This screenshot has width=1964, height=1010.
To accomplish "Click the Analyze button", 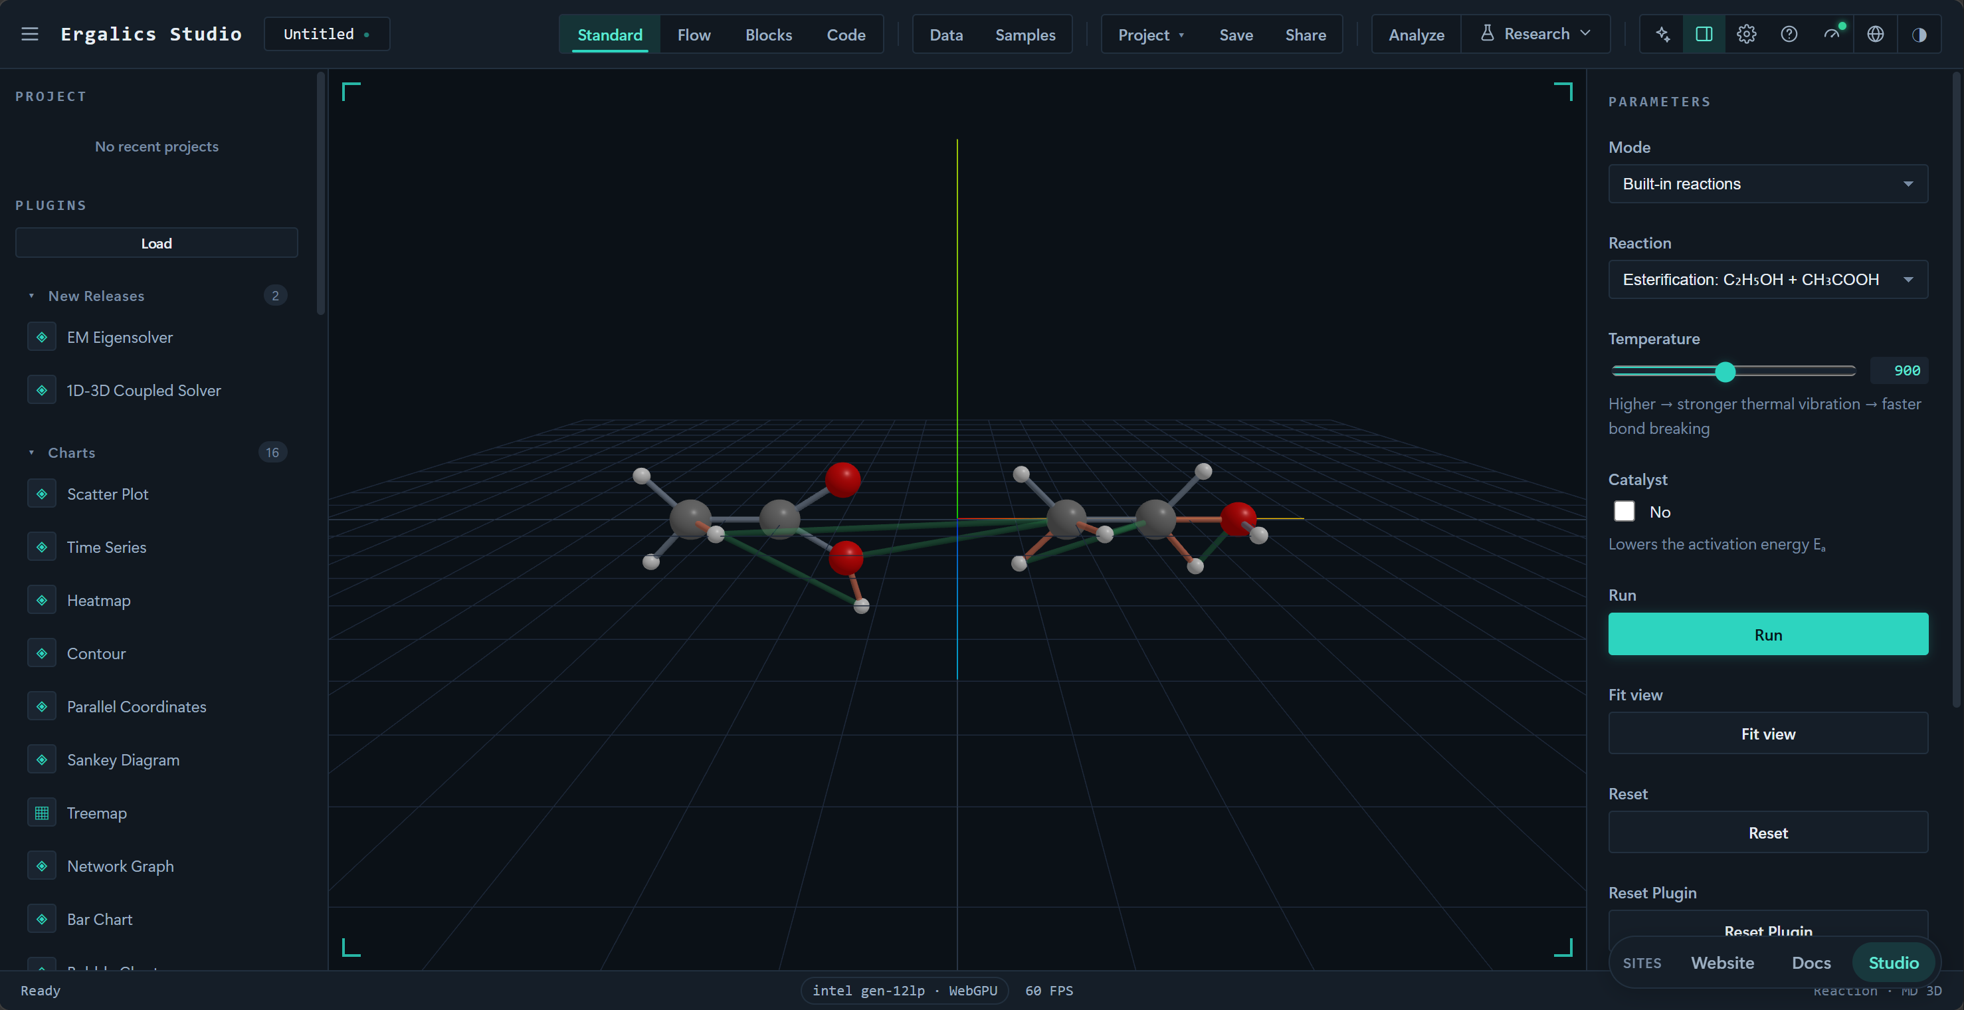I will pyautogui.click(x=1416, y=35).
